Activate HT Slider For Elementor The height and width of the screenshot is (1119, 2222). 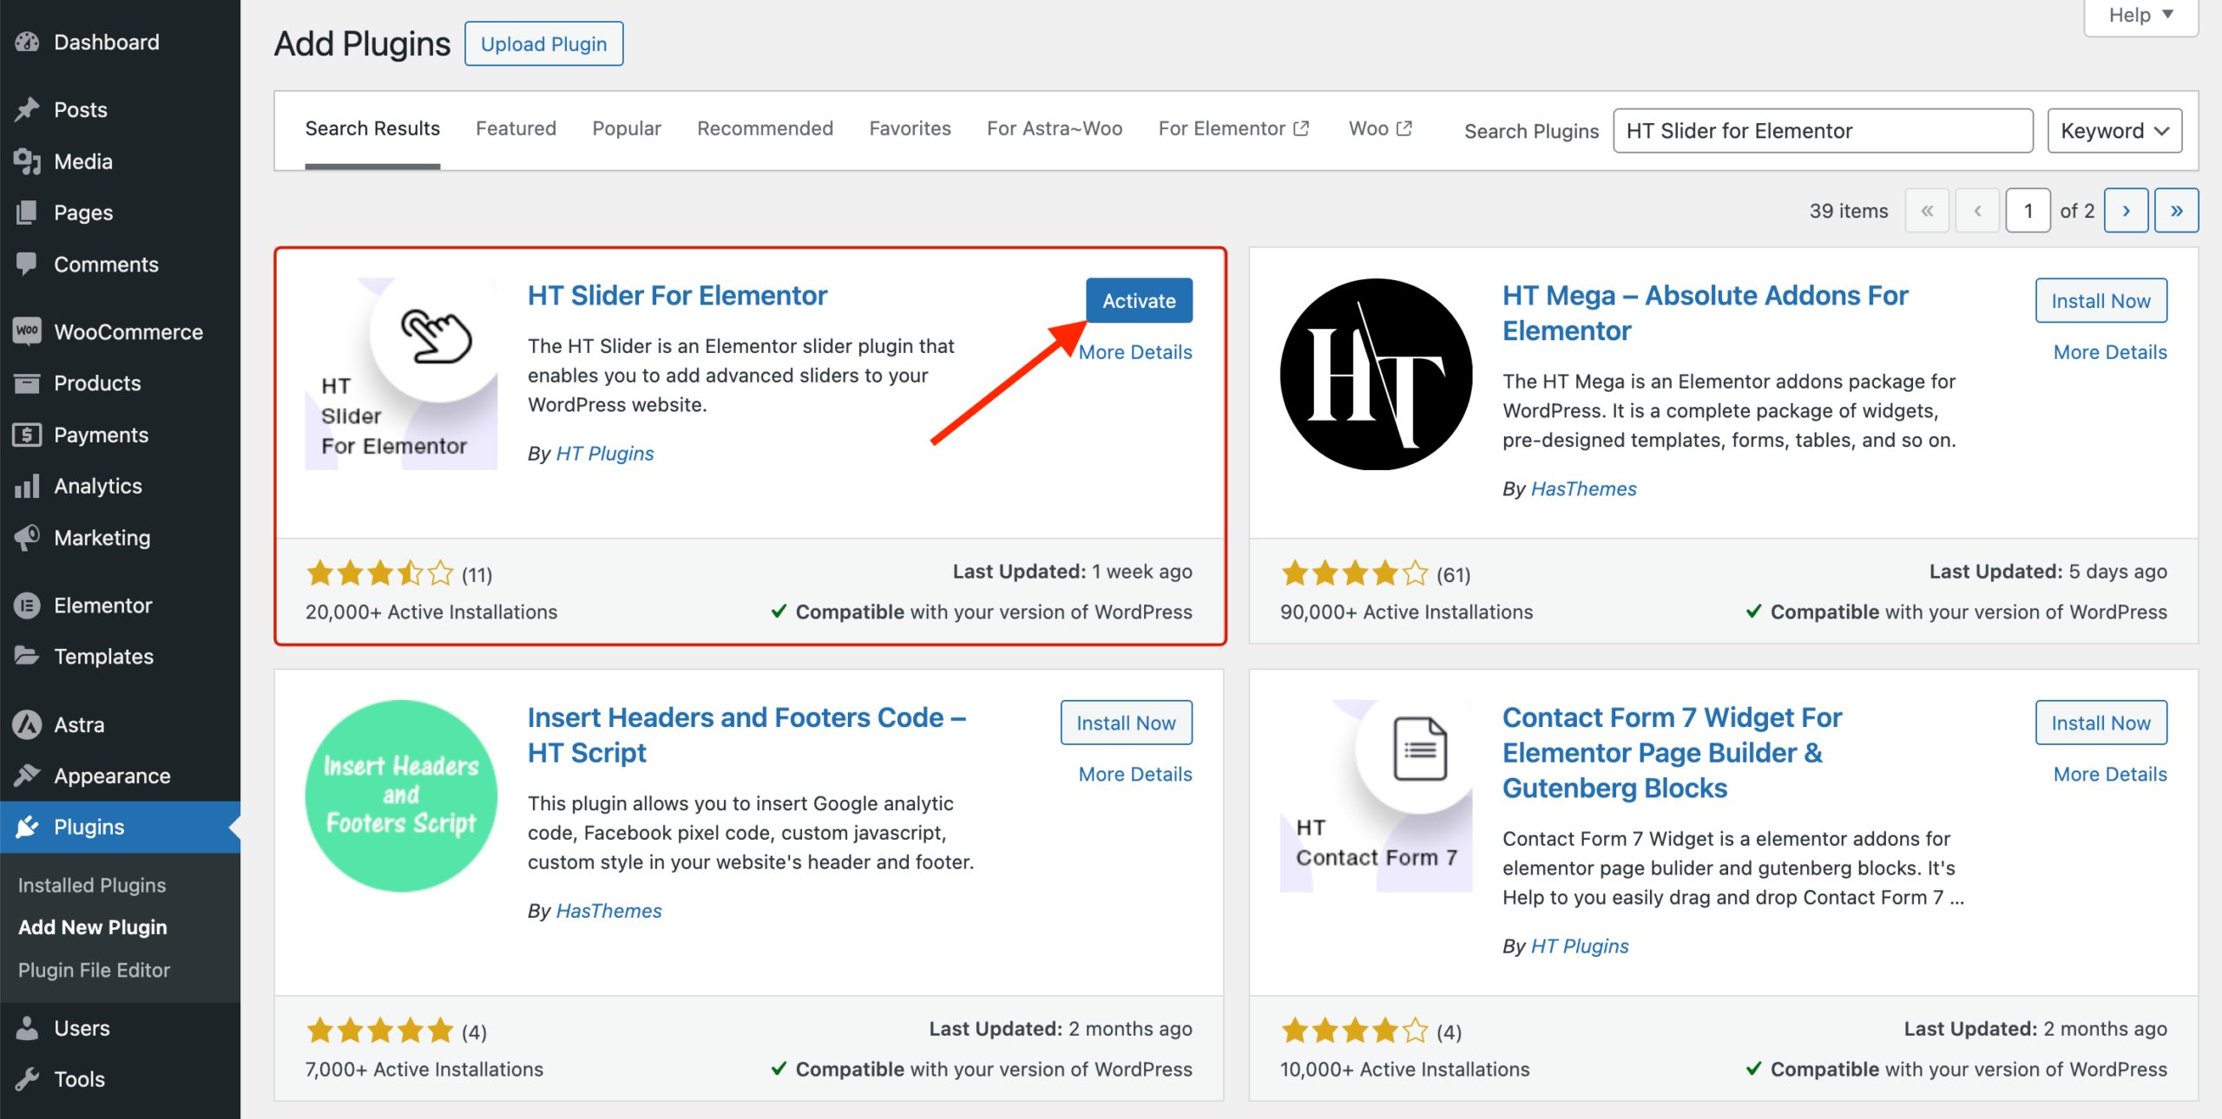coord(1138,300)
